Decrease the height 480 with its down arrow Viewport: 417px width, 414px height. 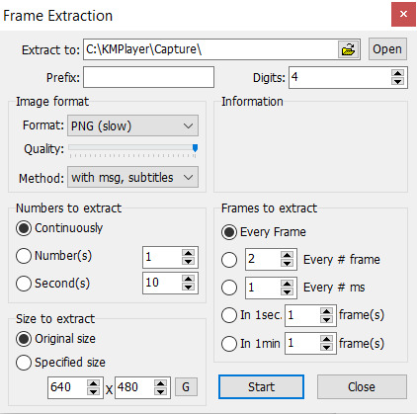coord(161,391)
